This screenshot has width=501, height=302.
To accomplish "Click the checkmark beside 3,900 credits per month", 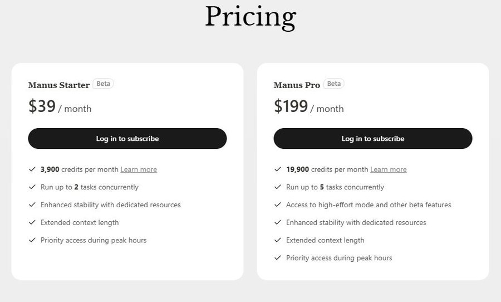I will [32, 169].
